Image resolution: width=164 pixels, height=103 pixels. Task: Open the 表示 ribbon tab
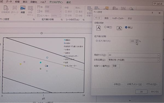click(25, 2)
